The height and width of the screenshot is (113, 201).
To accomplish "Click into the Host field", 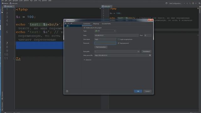I will click(116, 35).
